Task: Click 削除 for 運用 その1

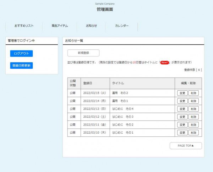Action: pyautogui.click(x=193, y=101)
